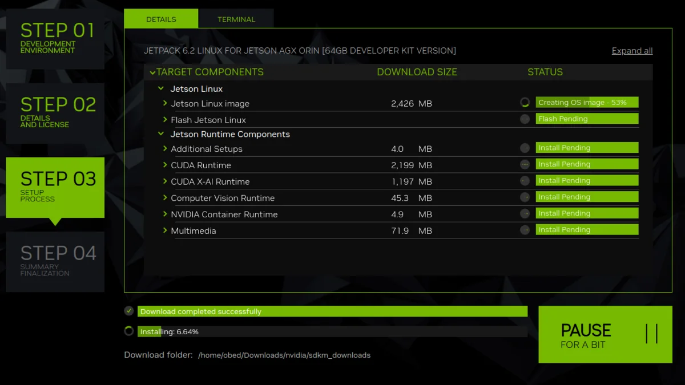Screen dimensions: 685x385
Task: Click the STATUS column header
Action: (545, 72)
